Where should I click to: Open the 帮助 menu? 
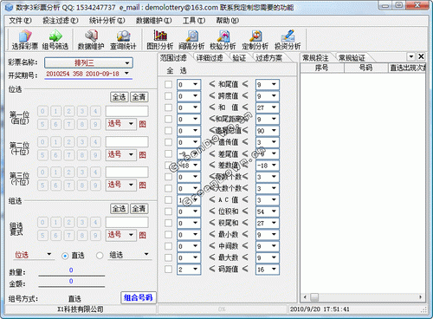coord(228,21)
